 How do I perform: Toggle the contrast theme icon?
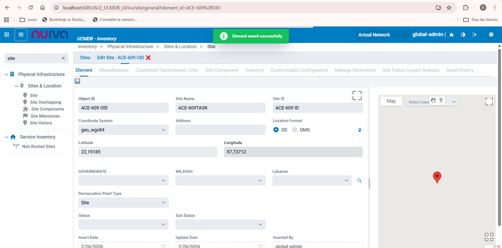463,35
